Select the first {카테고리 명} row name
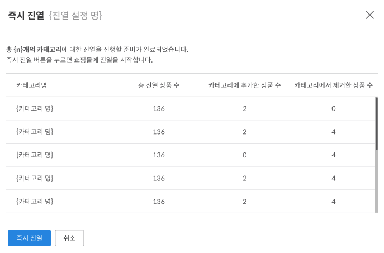 point(35,108)
